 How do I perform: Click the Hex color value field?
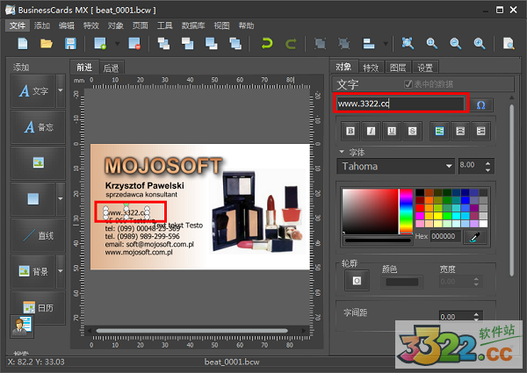coord(445,236)
